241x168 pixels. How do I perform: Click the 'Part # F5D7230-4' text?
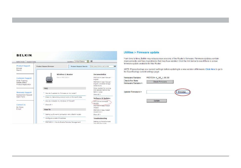coord(63,77)
